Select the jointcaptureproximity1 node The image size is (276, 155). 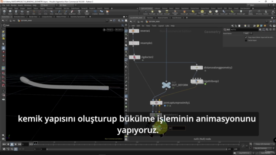pos(156,103)
